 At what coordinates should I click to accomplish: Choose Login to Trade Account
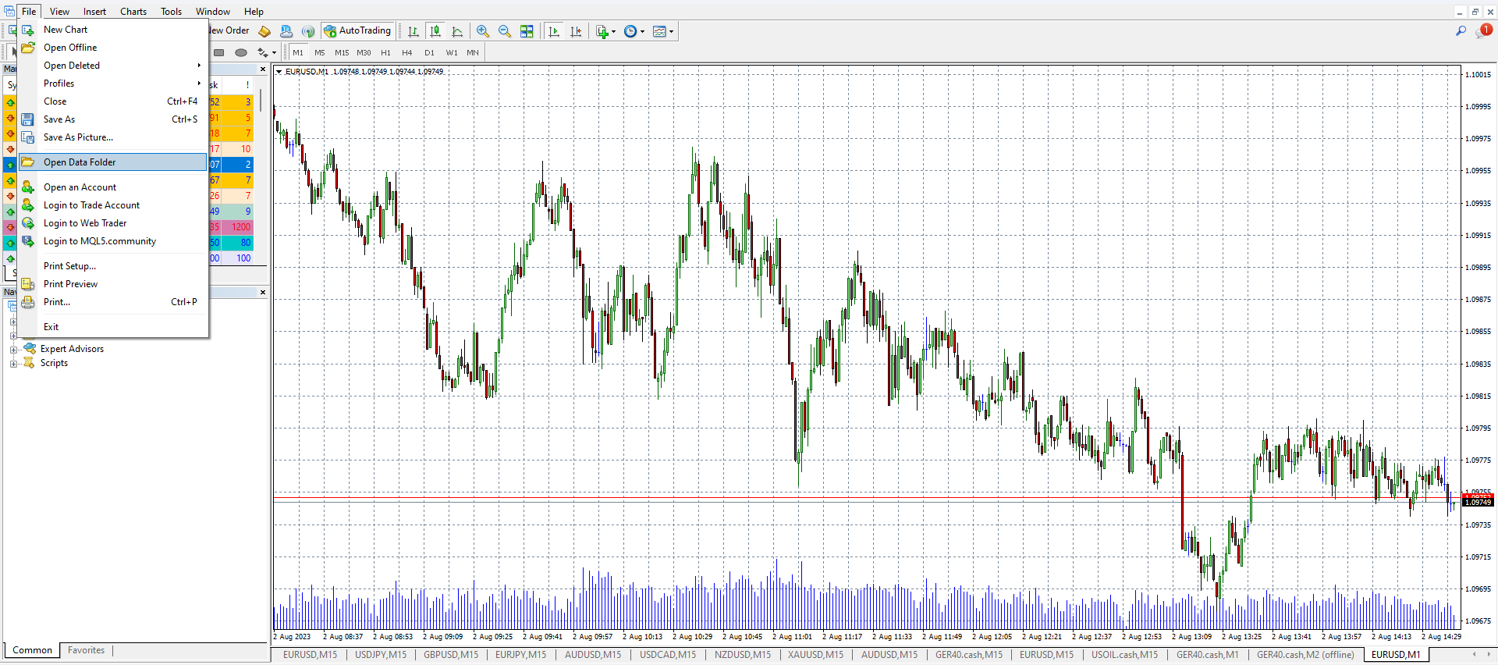113,205
